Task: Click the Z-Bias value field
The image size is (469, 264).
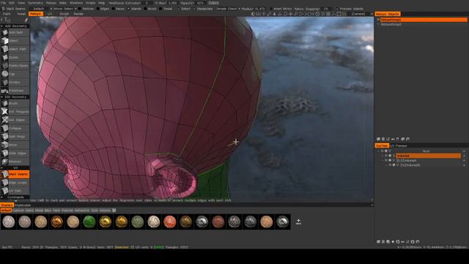Action: pos(173,3)
